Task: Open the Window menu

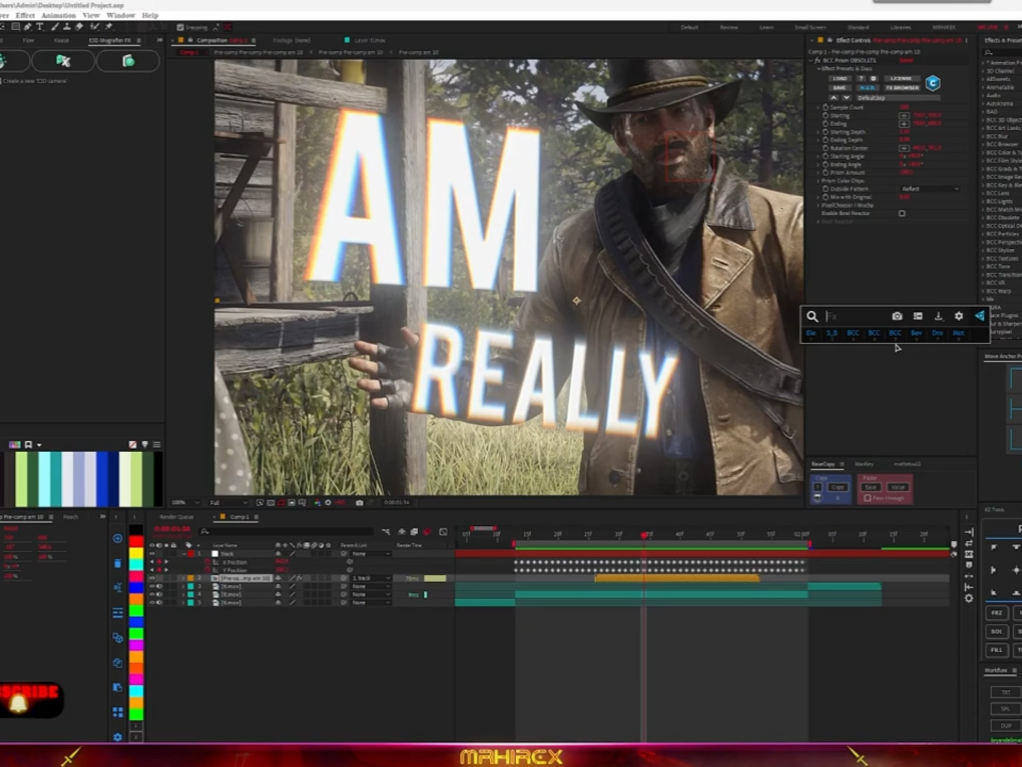Action: pyautogui.click(x=120, y=15)
